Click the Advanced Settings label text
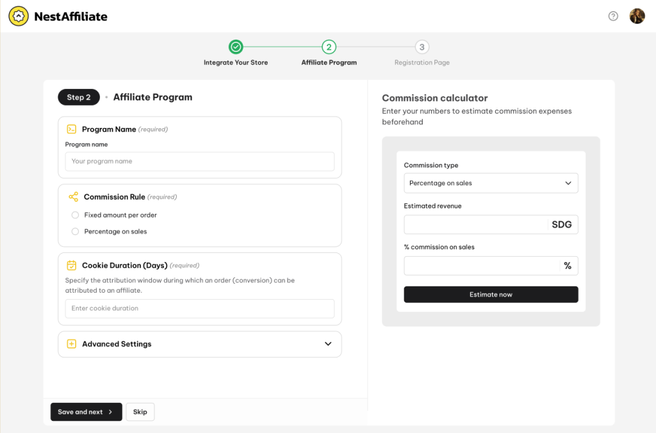The image size is (656, 433). click(x=117, y=344)
